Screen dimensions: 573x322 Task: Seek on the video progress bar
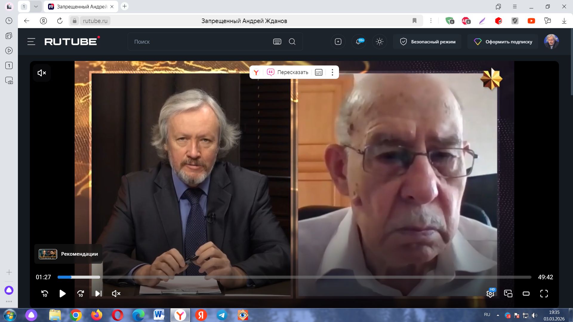[x=294, y=277]
